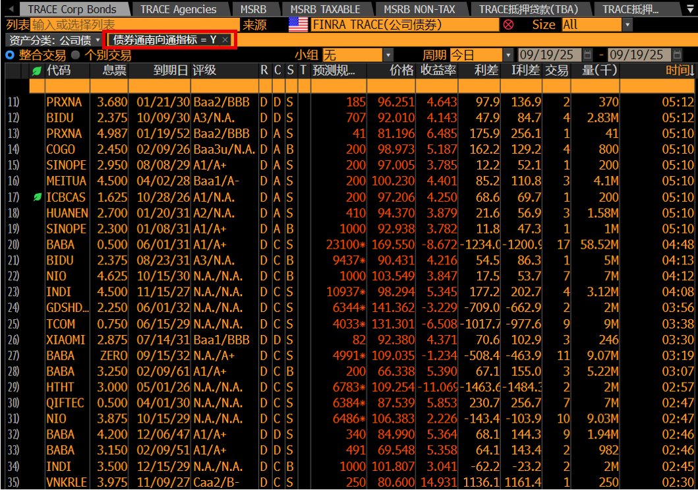698x490 pixels.
Task: Click the 列表 list input field
Action: pyautogui.click(x=132, y=24)
